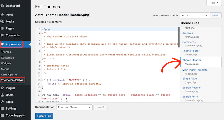Click line 1 containing <?php

(46, 29)
